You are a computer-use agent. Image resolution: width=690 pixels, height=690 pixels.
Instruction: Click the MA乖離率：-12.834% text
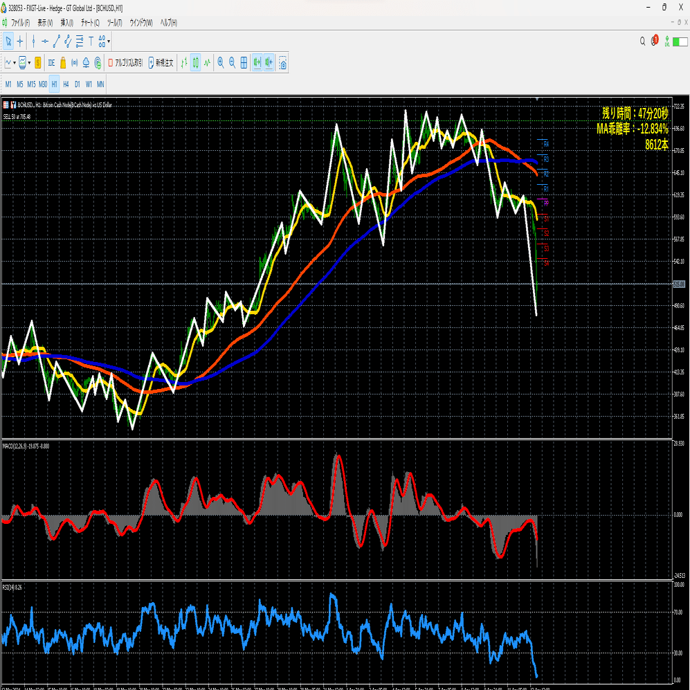pyautogui.click(x=633, y=129)
